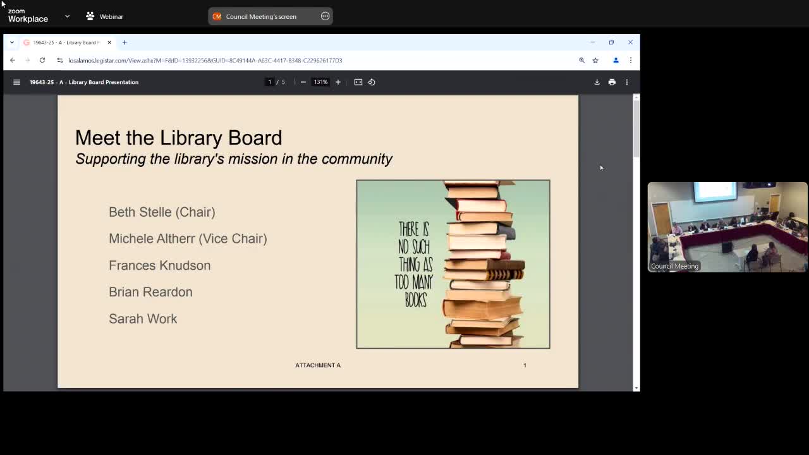Viewport: 809px width, 455px height.
Task: Reload the browser page
Action: (42, 61)
